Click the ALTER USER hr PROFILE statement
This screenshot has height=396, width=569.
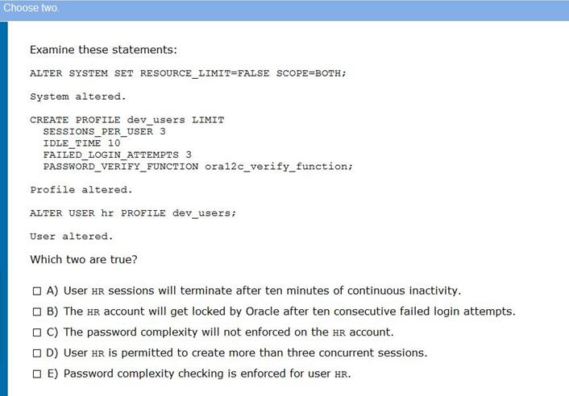(x=133, y=213)
